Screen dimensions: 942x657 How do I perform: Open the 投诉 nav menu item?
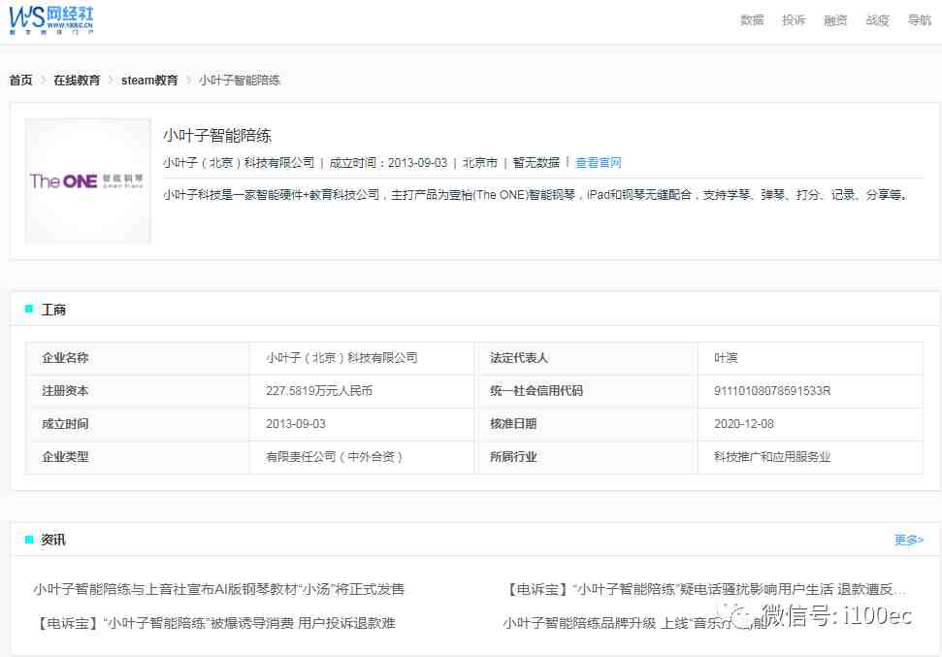(794, 19)
